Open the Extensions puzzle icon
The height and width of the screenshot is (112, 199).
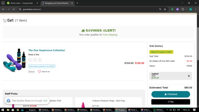(183, 9)
